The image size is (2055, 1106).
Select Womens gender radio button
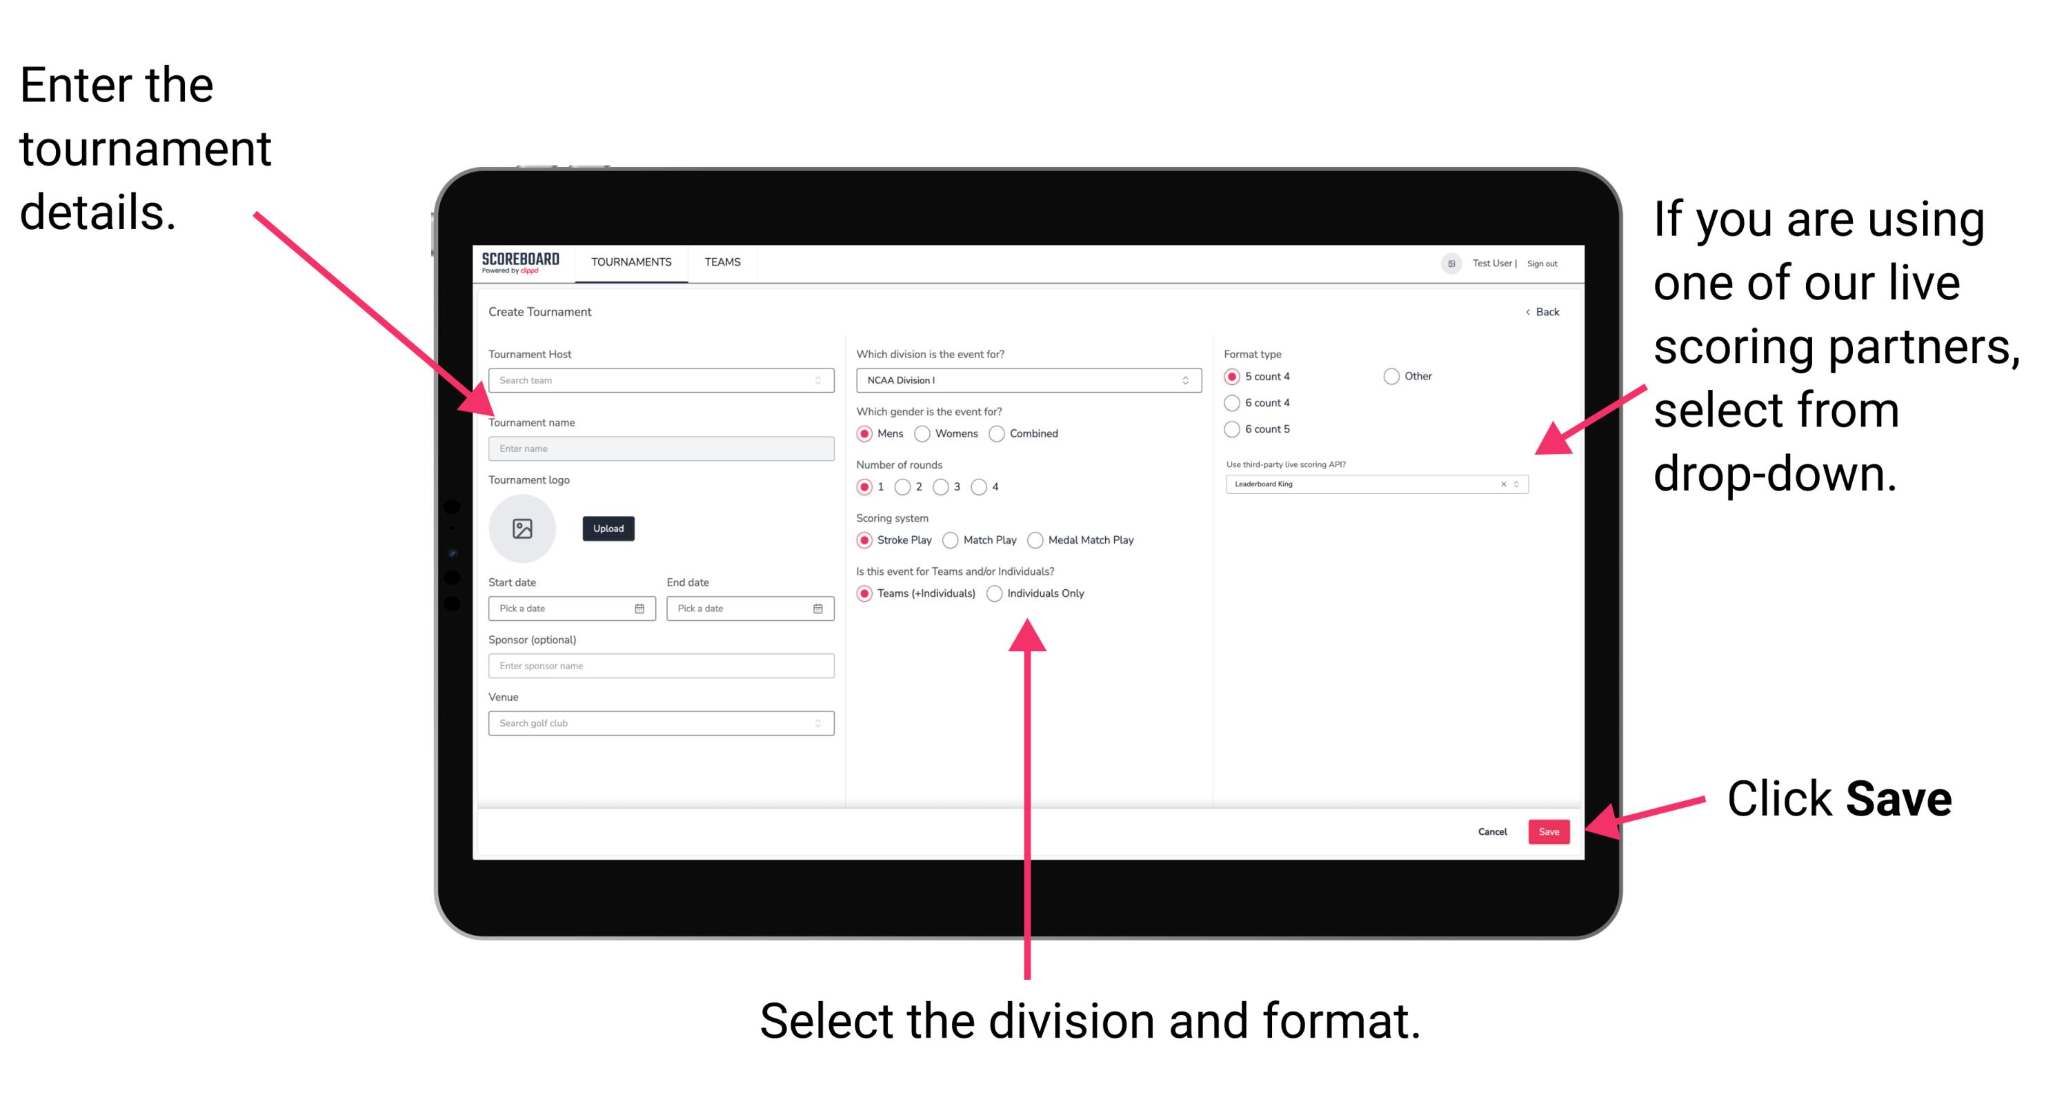coord(921,433)
